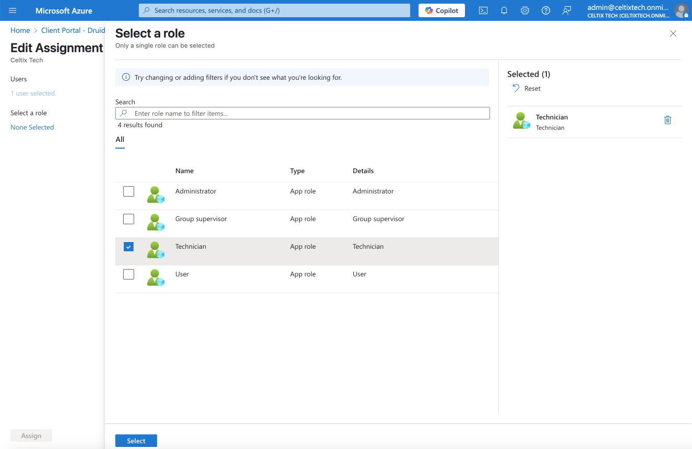This screenshot has width=692, height=449.
Task: Switch to the All tab
Action: [120, 139]
